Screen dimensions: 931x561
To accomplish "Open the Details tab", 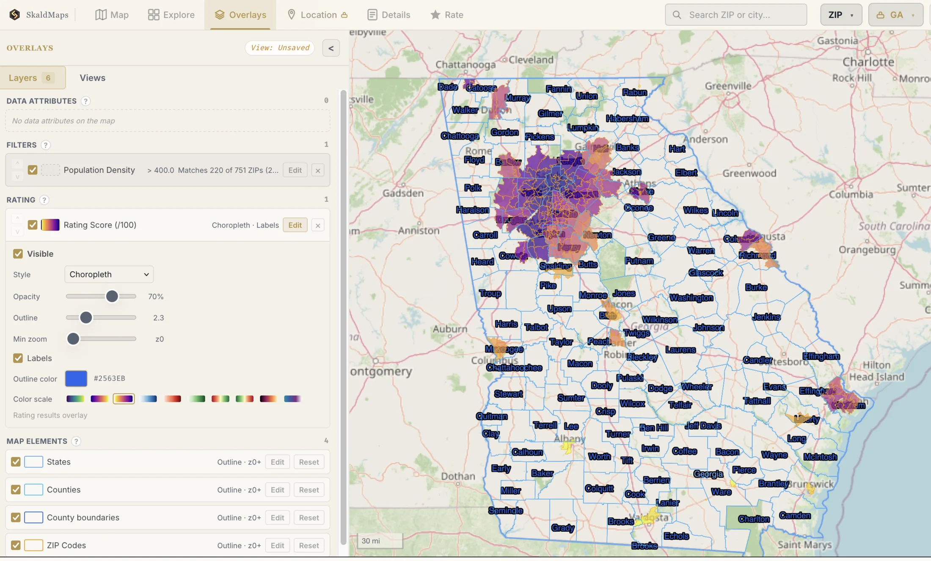I will 388,15.
